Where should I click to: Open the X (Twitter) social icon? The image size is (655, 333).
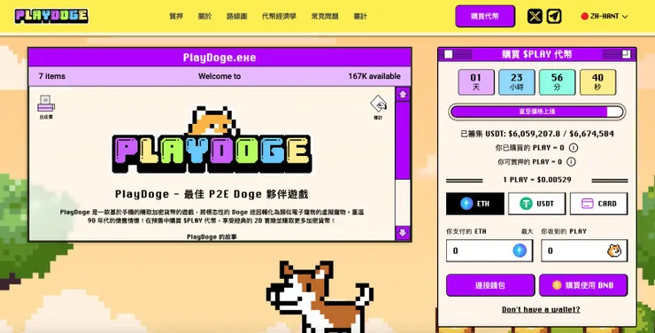coord(535,16)
